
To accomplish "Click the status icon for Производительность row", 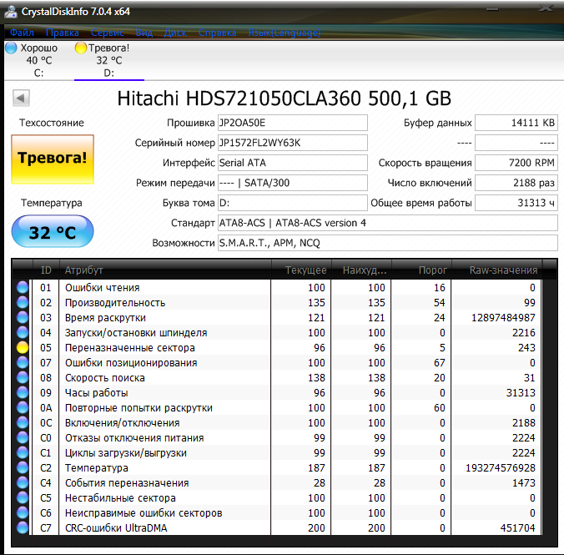I will coord(23,303).
